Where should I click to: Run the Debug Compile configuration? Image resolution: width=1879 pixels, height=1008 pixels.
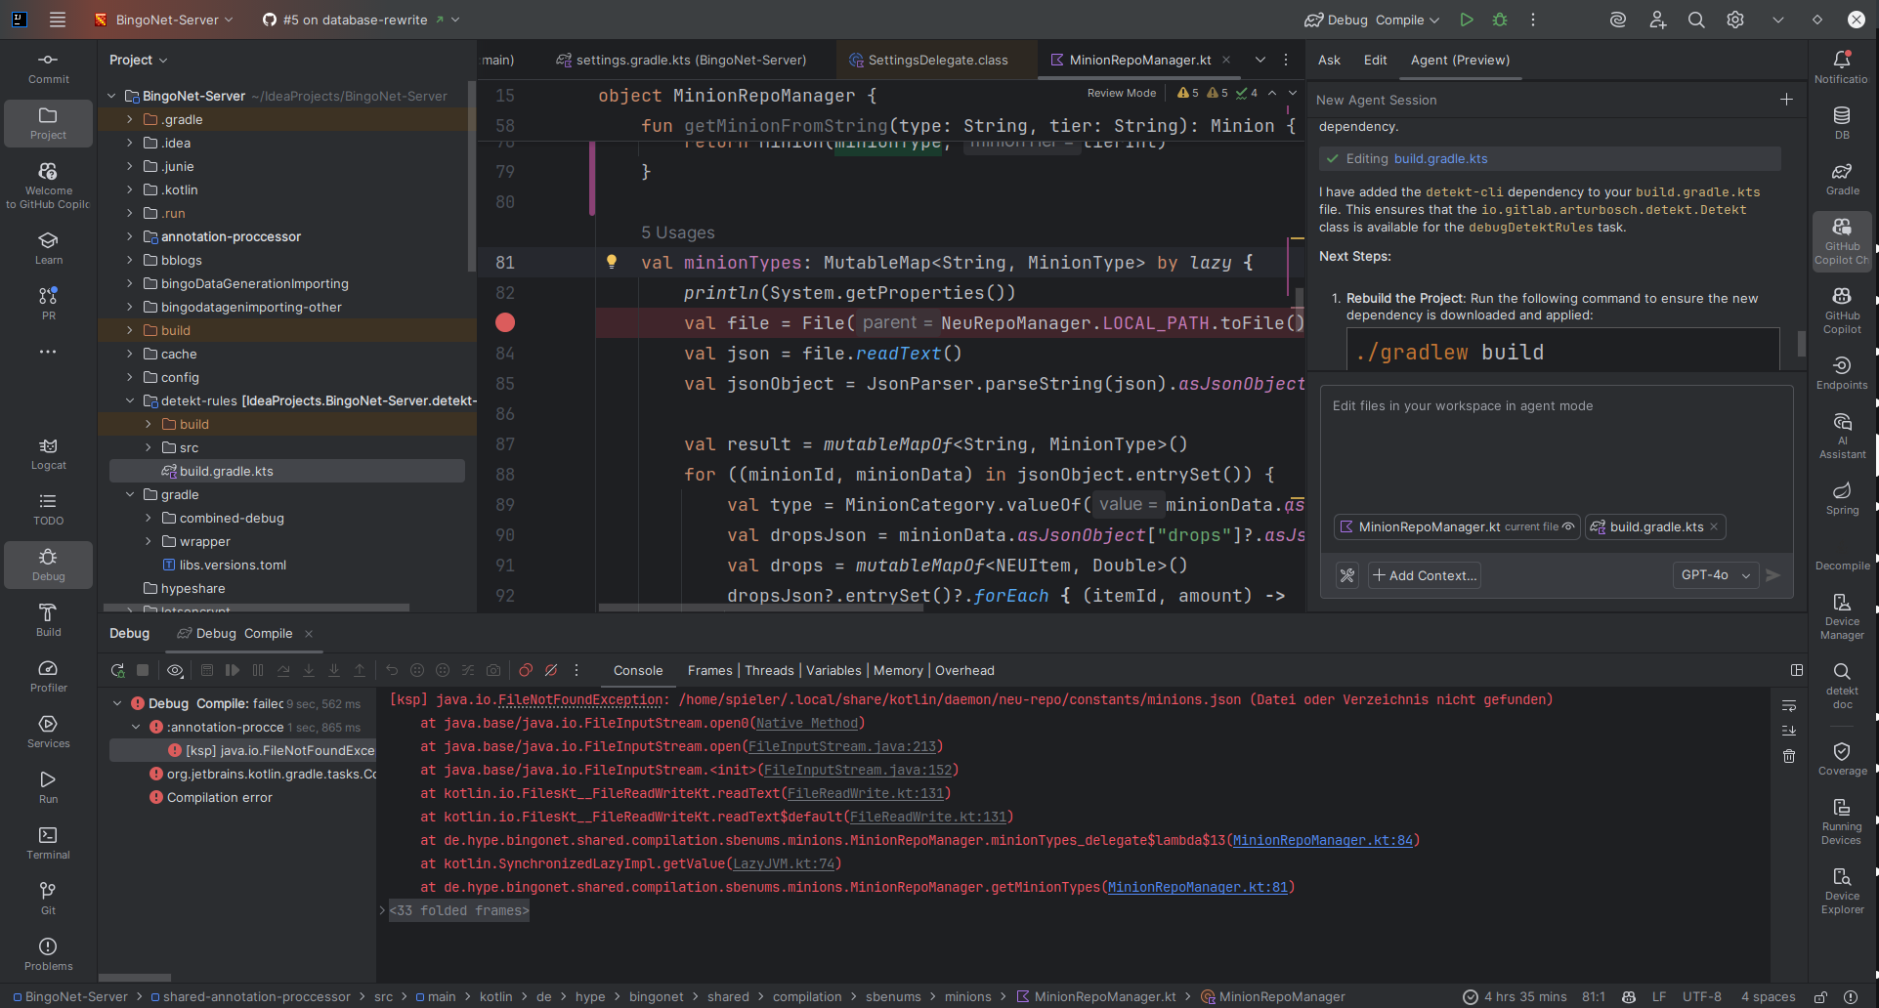[1466, 20]
